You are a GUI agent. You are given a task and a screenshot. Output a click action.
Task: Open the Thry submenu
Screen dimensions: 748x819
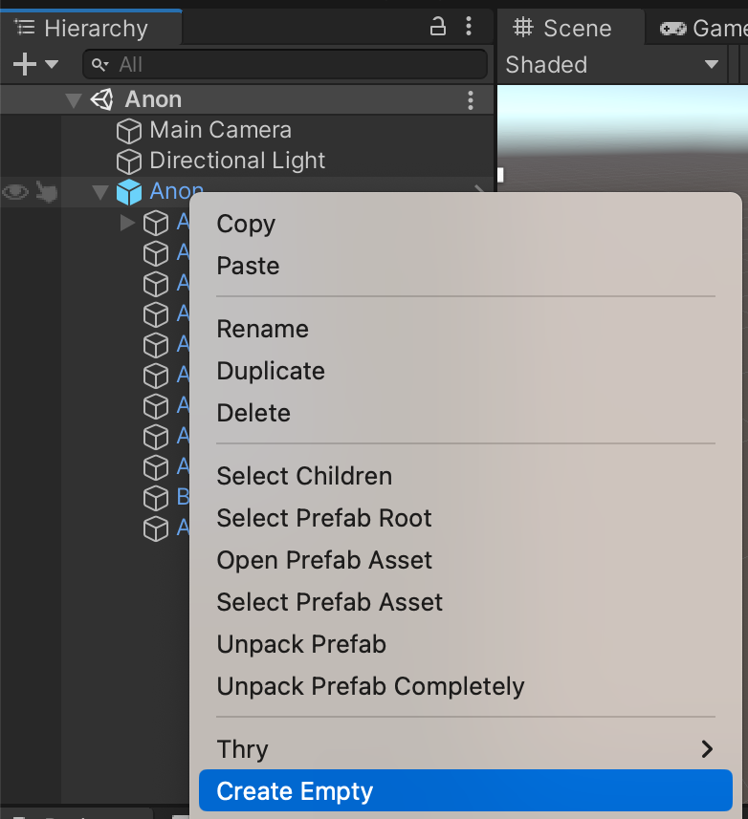tap(242, 749)
